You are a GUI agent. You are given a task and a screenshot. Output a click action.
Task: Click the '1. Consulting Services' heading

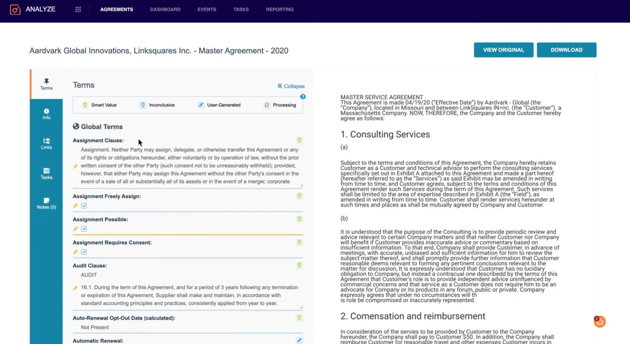(385, 134)
